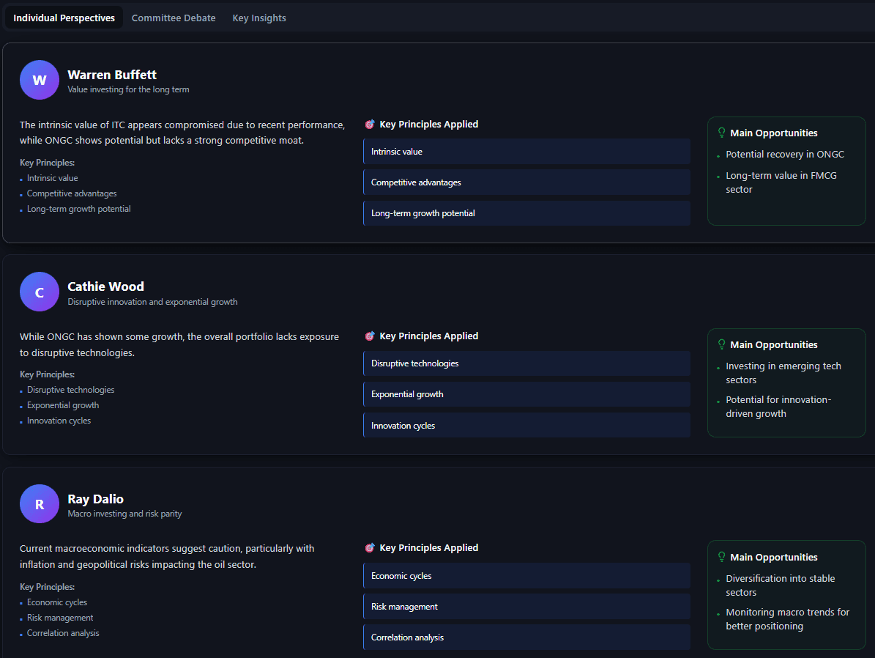Click the Potential recovery in ONGC opportunity
This screenshot has height=658, width=875.
point(785,154)
